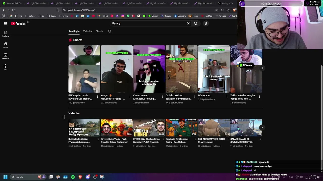323x181 pixels.
Task: Click the Videolar section heading
Action: (74, 113)
